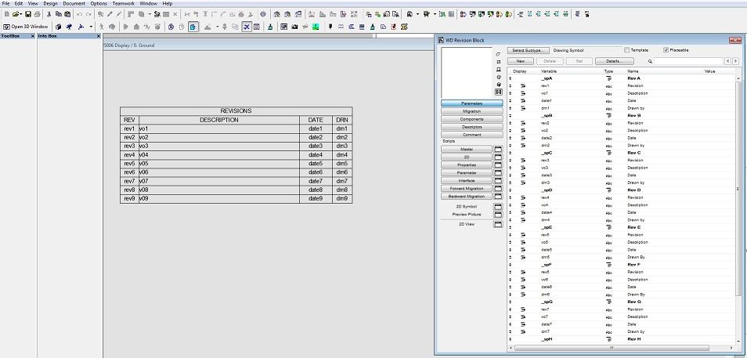Click the 3D axonometric cube icon beside Open 3D Window
Viewport: 747px width, 358px height.
pyautogui.click(x=58, y=27)
